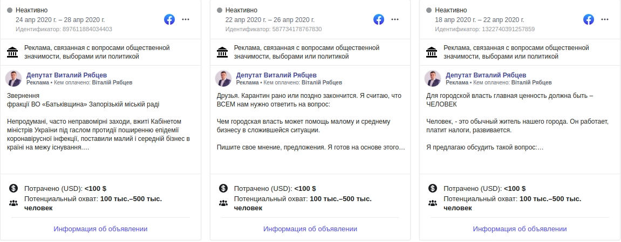This screenshot has height=242, width=621.
Task: Click the people reach icon in the third card
Action: tap(433, 203)
